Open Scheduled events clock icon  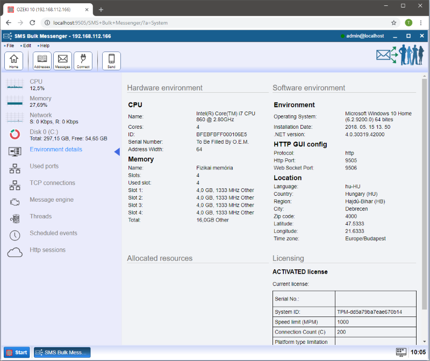click(15, 234)
